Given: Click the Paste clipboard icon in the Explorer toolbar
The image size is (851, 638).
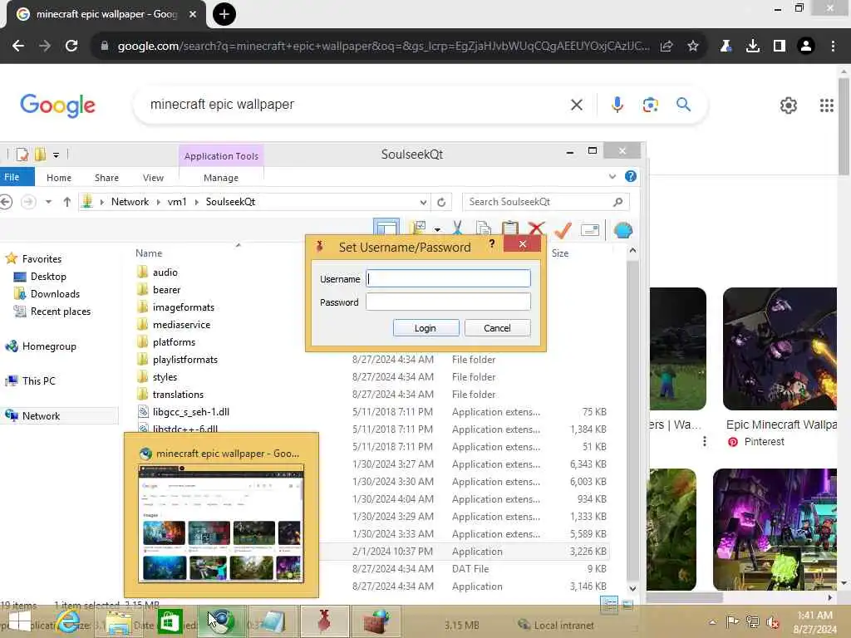Looking at the screenshot, I should click(x=509, y=228).
